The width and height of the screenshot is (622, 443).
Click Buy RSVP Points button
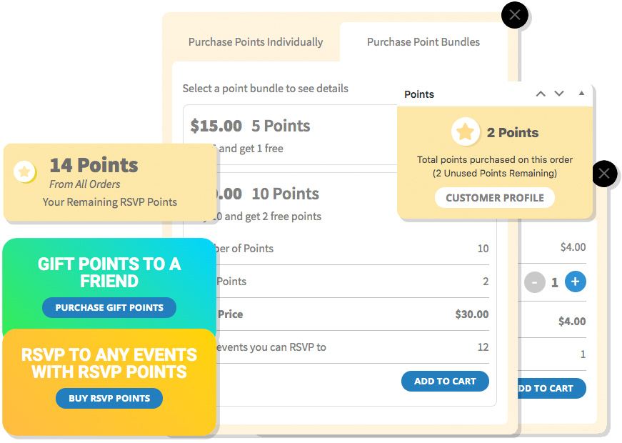109,398
